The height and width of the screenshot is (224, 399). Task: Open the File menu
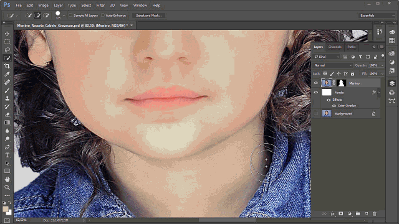(x=19, y=5)
